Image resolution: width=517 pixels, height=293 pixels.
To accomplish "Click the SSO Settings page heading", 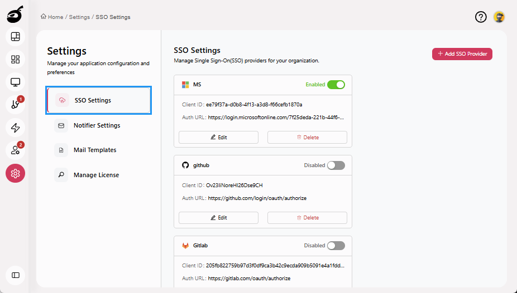I will [197, 50].
